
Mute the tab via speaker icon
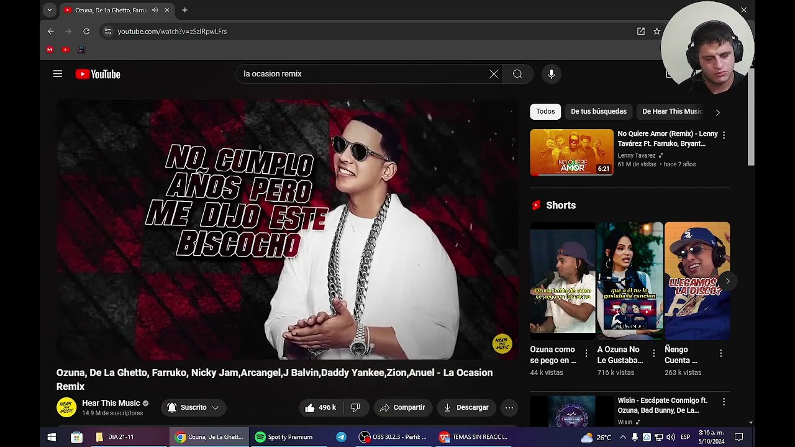point(155,10)
